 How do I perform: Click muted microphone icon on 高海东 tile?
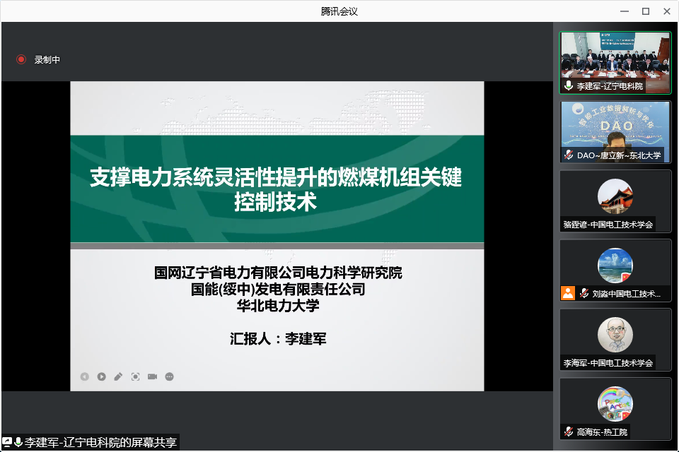click(568, 432)
